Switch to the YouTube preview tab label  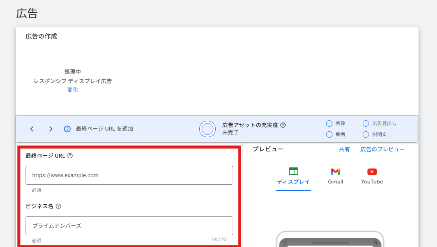[372, 182]
